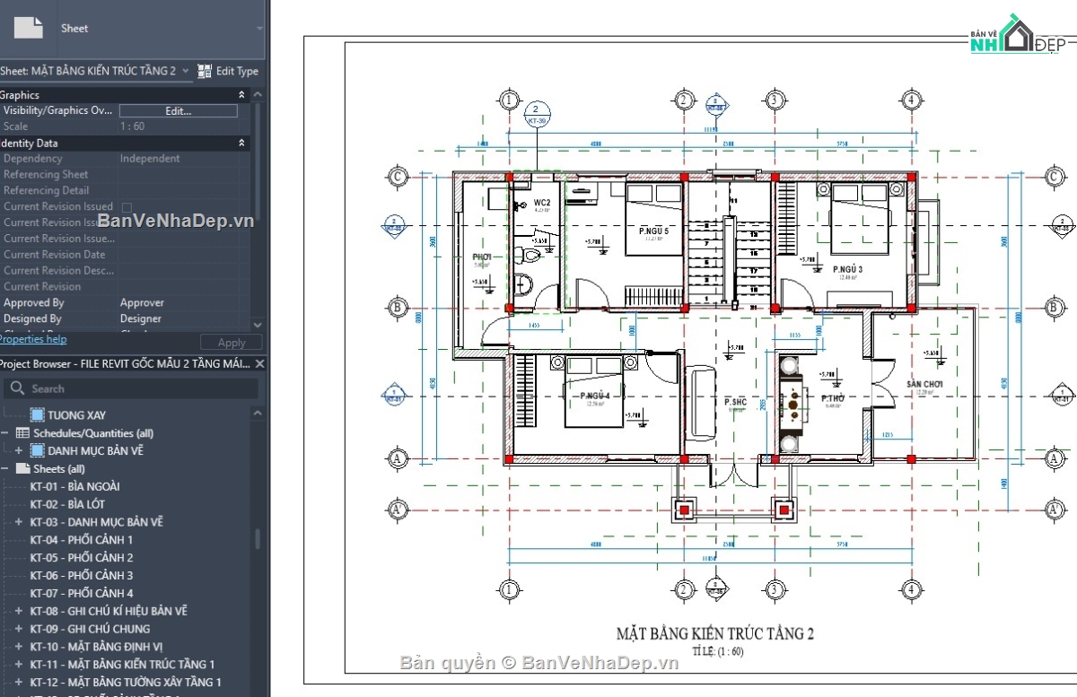The height and width of the screenshot is (697, 1077).
Task: Click the Project Browser scroll-up arrow
Action: coord(258,414)
